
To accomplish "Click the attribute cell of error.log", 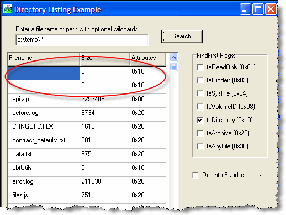I will tap(148, 183).
